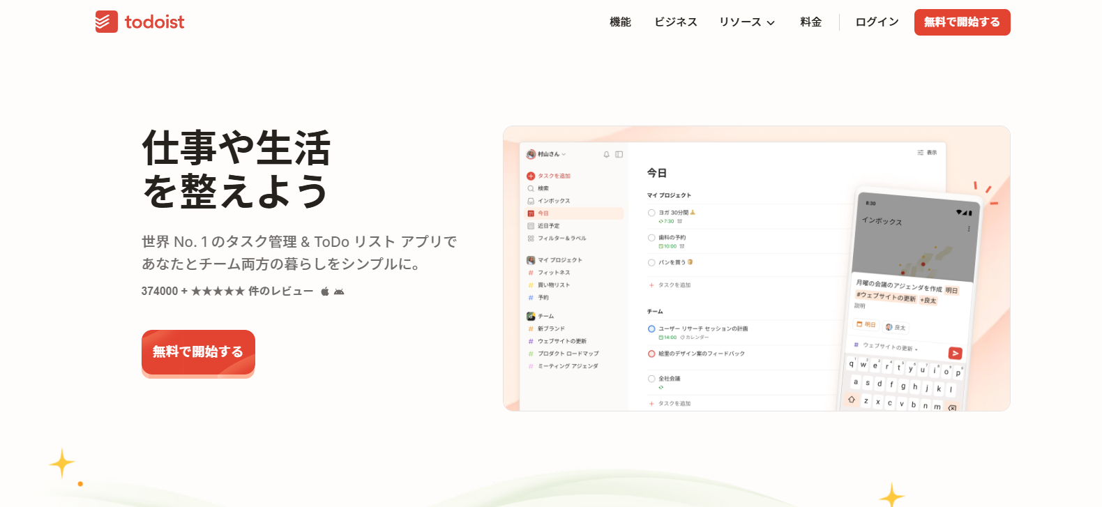Click the red send arrow on phone
This screenshot has width=1102, height=507.
point(956,354)
